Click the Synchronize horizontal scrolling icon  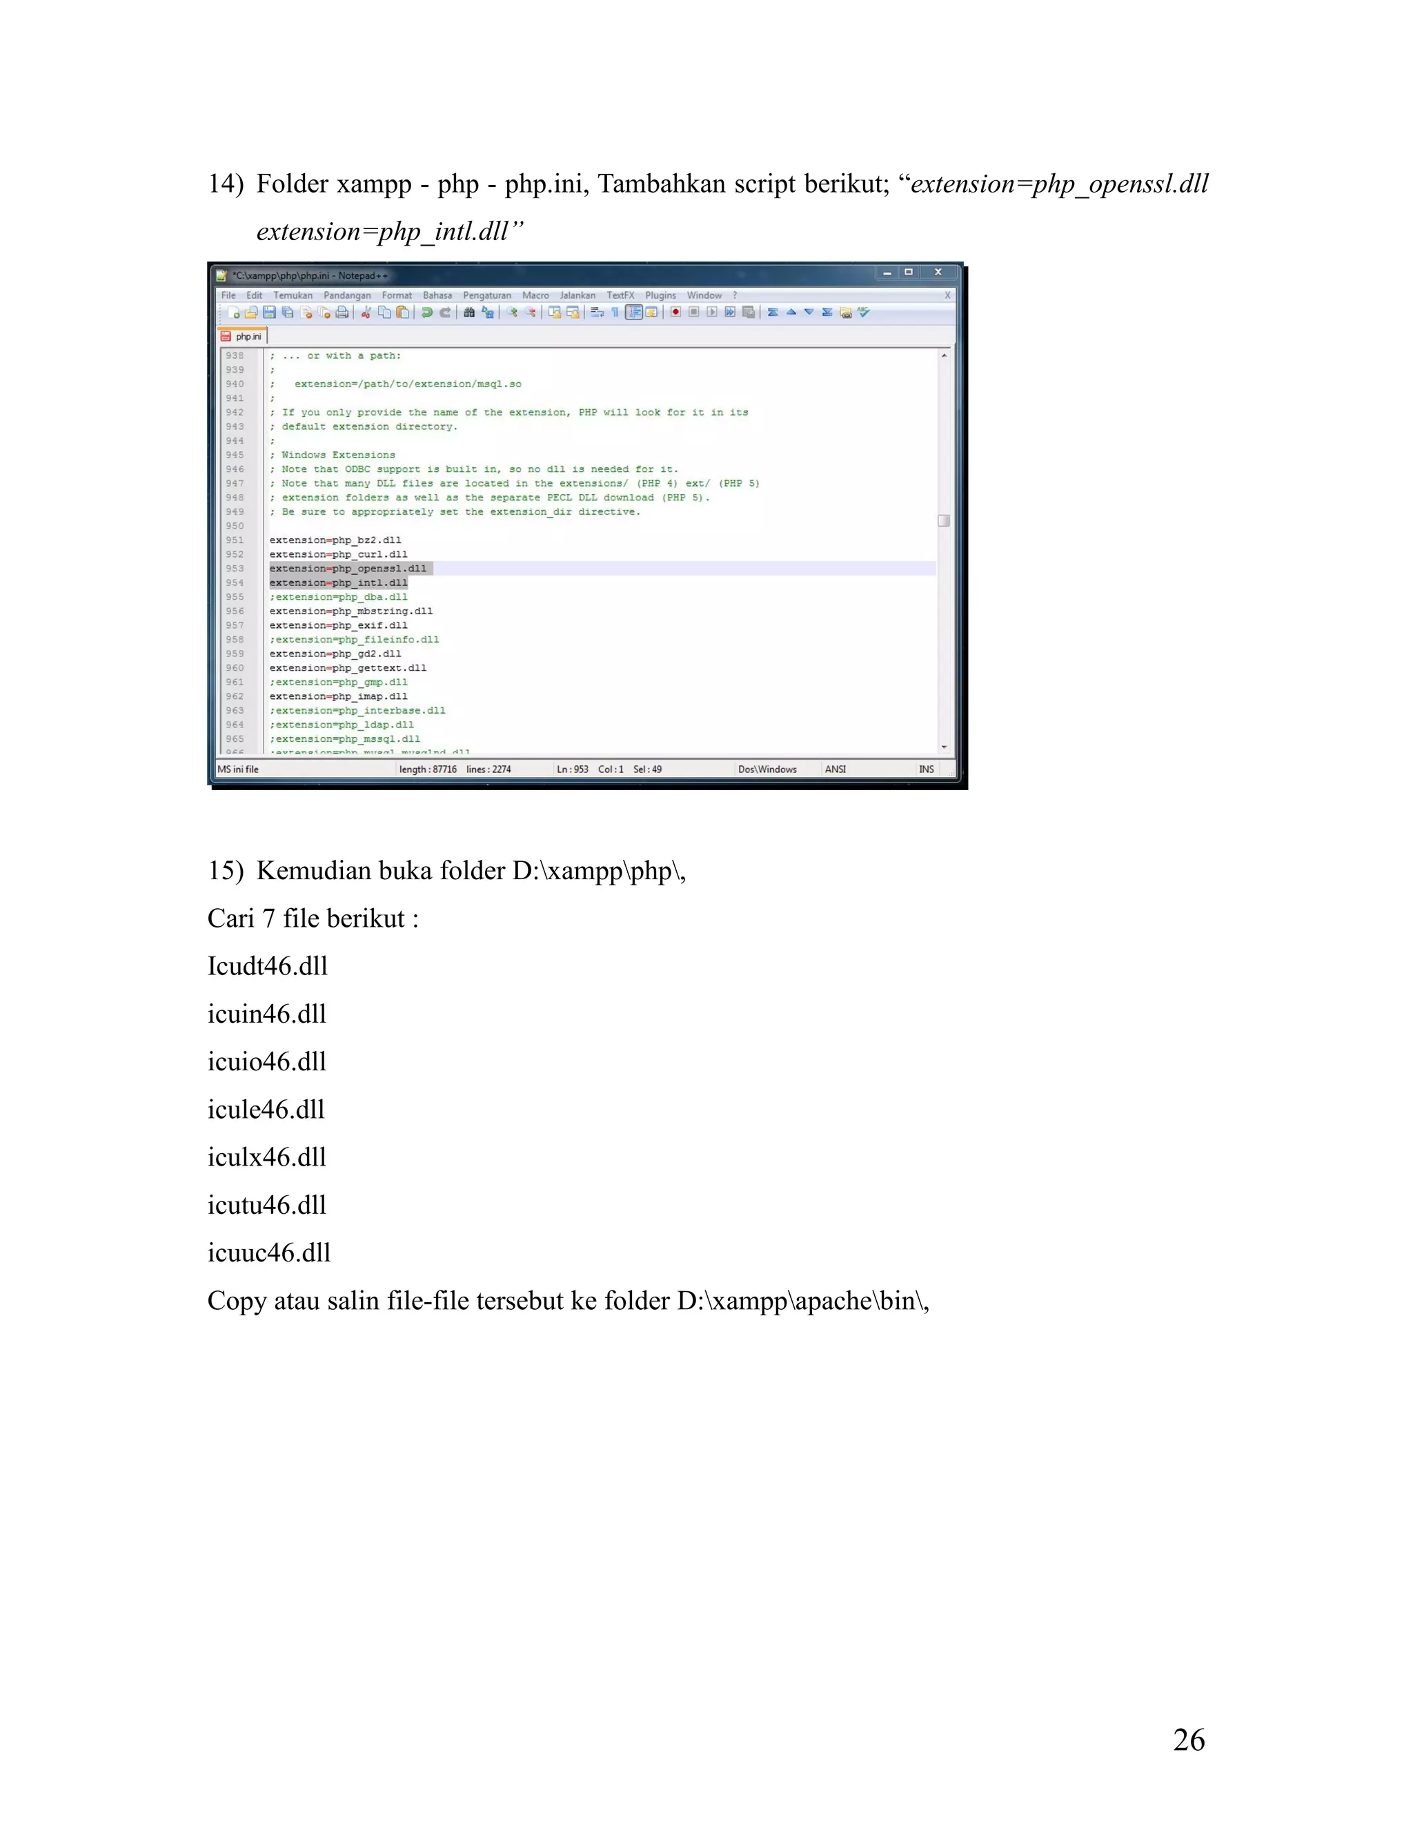[573, 313]
